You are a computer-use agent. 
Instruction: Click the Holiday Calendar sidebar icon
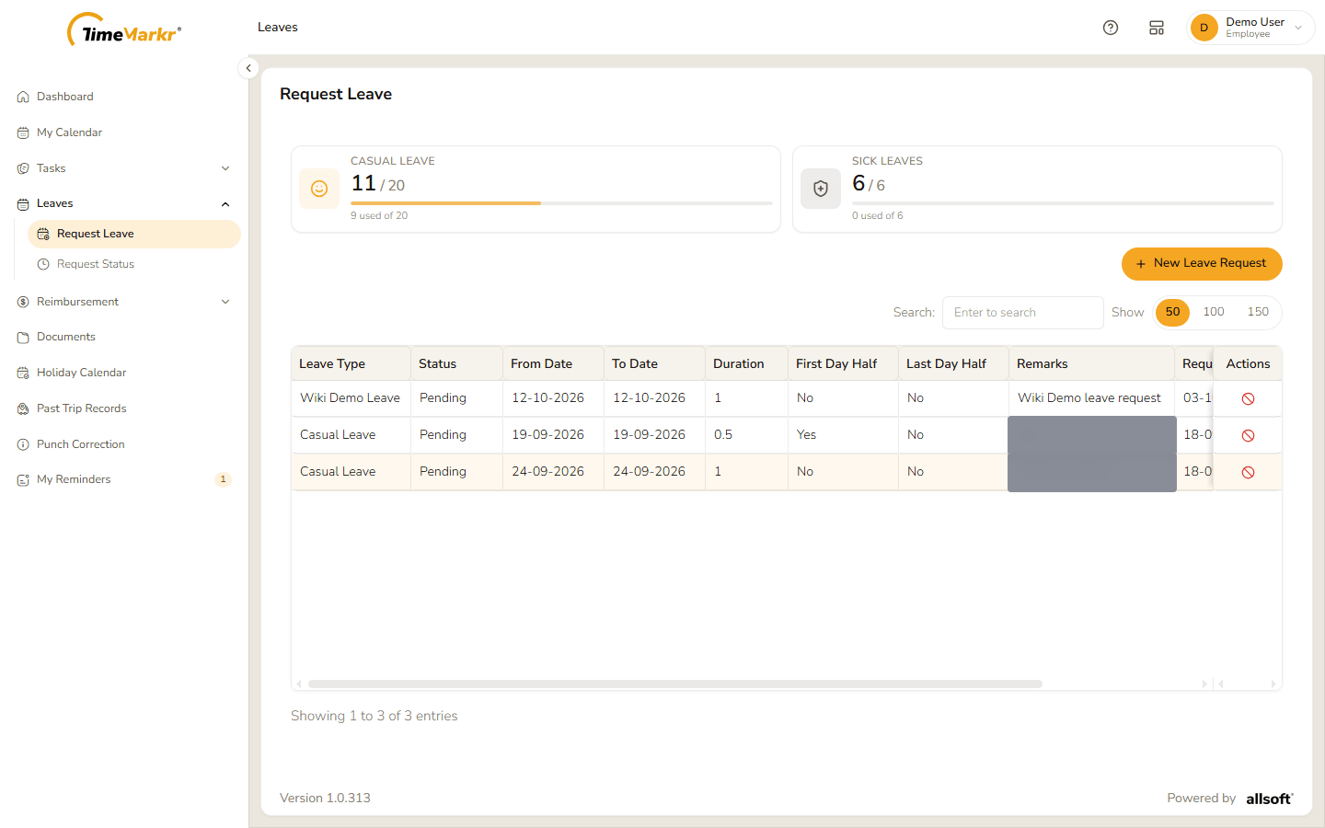click(x=23, y=373)
